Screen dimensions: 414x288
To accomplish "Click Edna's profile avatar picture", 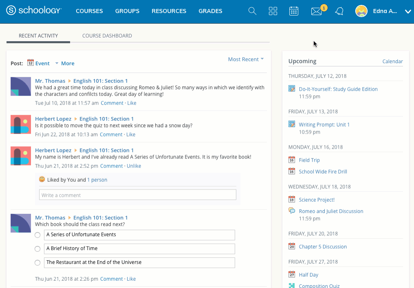I will pyautogui.click(x=361, y=11).
